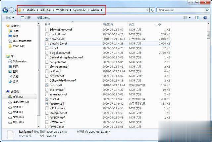Viewport: 212px width, 142px height.
Task: Click navigation pane scroll down arrow
Action: (x=39, y=126)
